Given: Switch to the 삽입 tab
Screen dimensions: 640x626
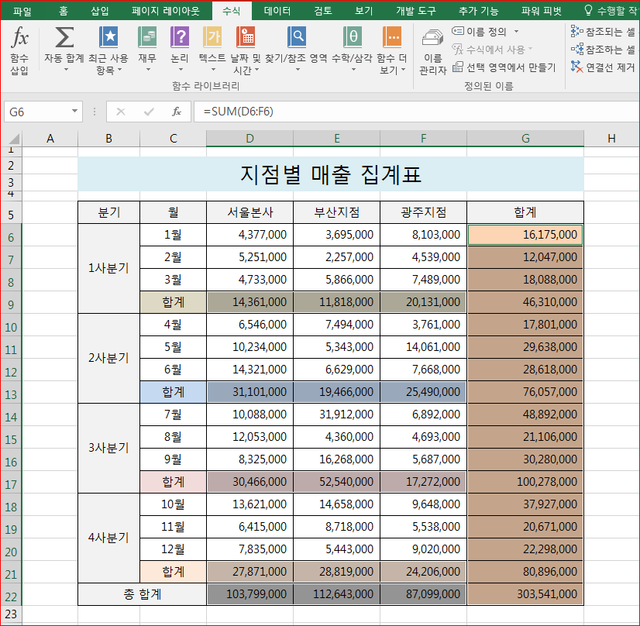Looking at the screenshot, I should pyautogui.click(x=100, y=11).
